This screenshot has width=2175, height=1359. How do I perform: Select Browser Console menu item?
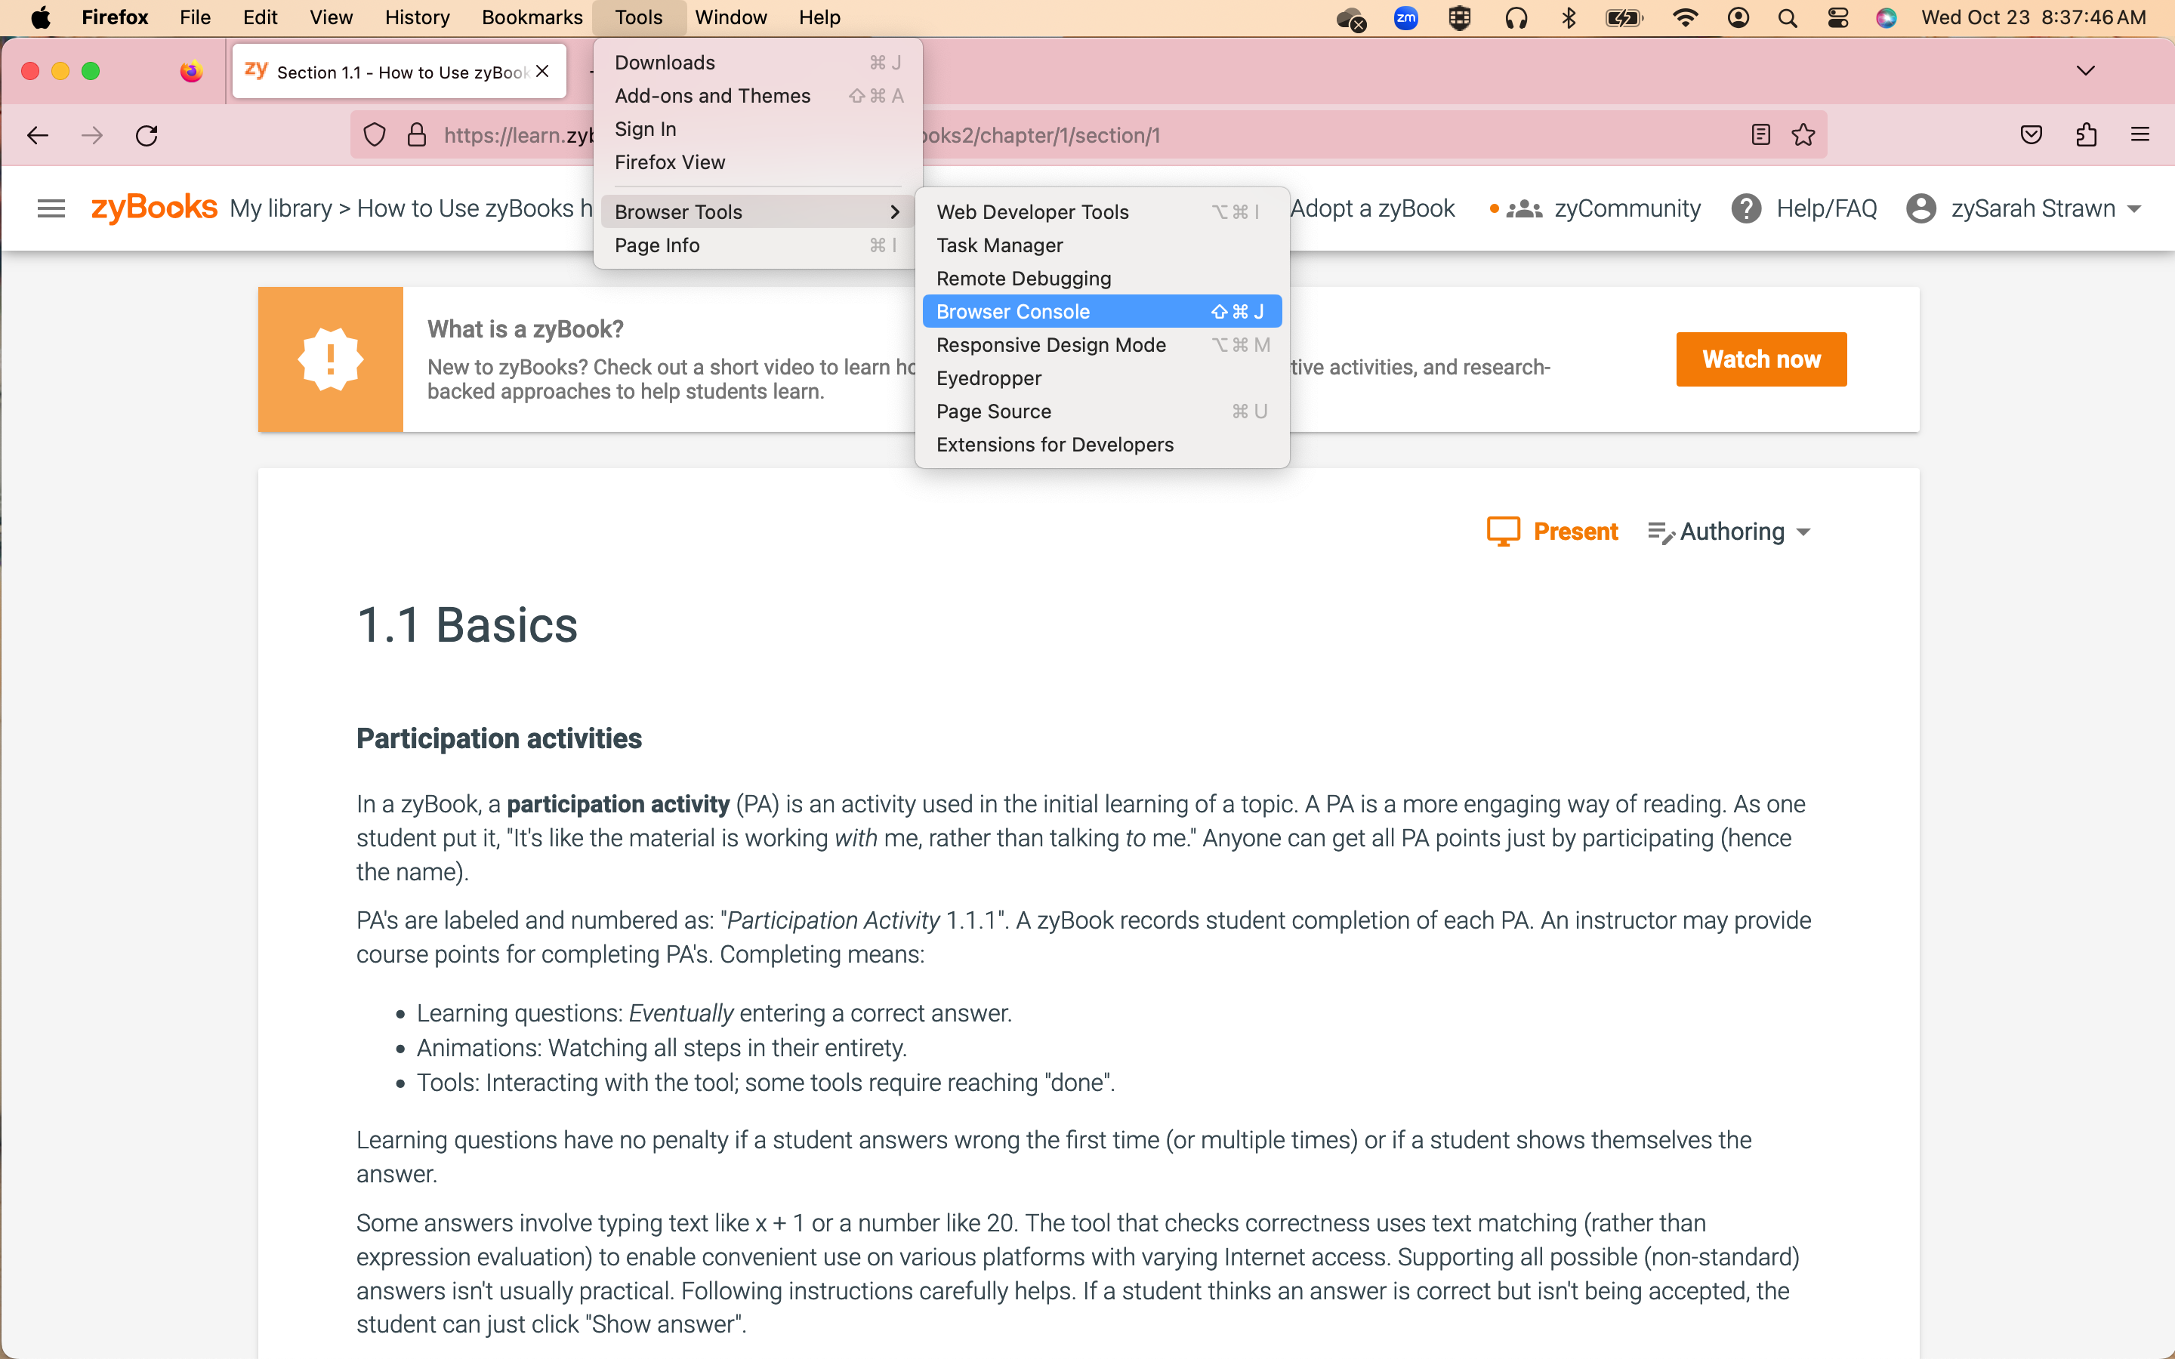tap(1102, 312)
